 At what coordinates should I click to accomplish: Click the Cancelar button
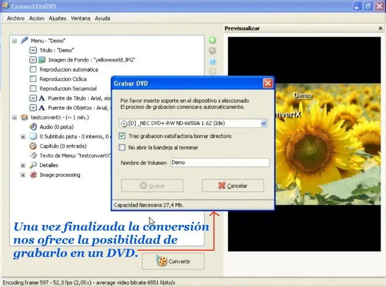pyautogui.click(x=233, y=186)
